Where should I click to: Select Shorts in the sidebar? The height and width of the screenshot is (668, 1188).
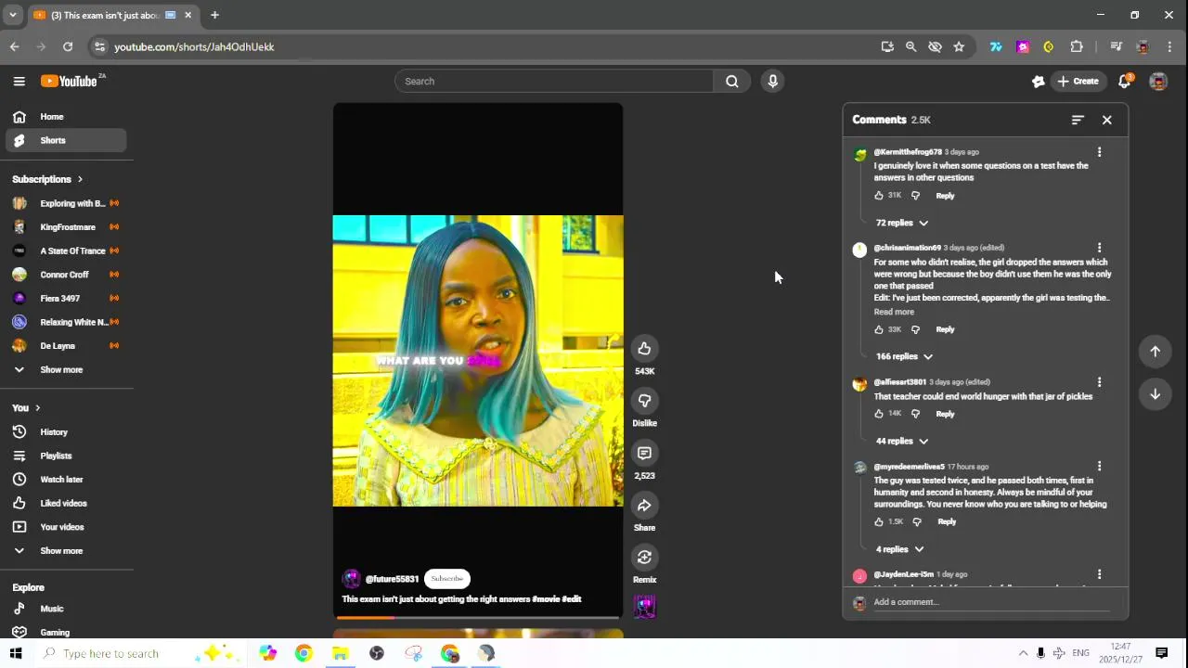click(x=65, y=141)
